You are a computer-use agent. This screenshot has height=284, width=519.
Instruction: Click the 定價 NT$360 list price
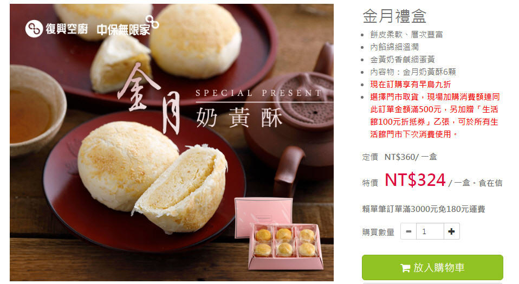(399, 157)
